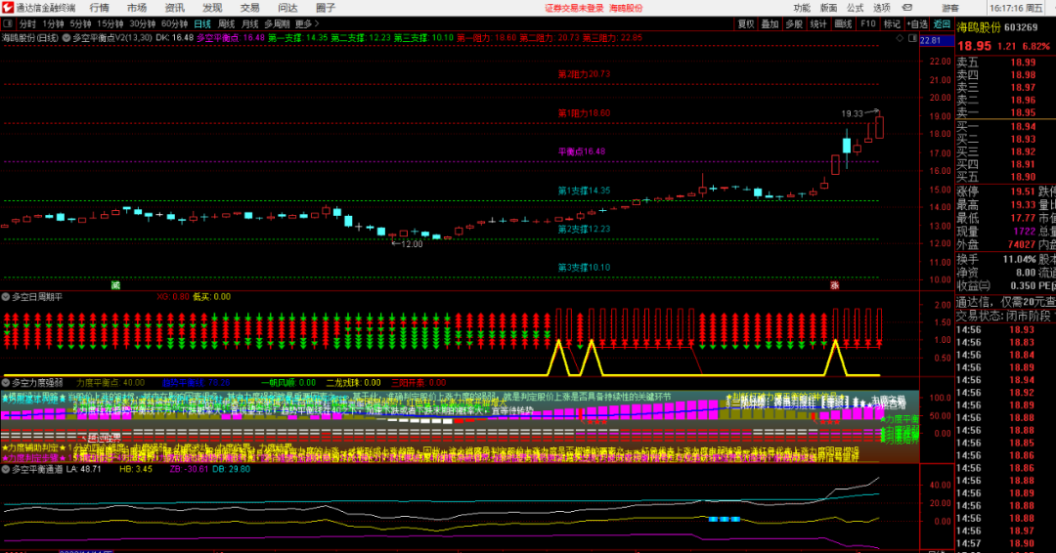The height and width of the screenshot is (553, 1056).
Task: Click the 返回 back button
Action: [942, 23]
